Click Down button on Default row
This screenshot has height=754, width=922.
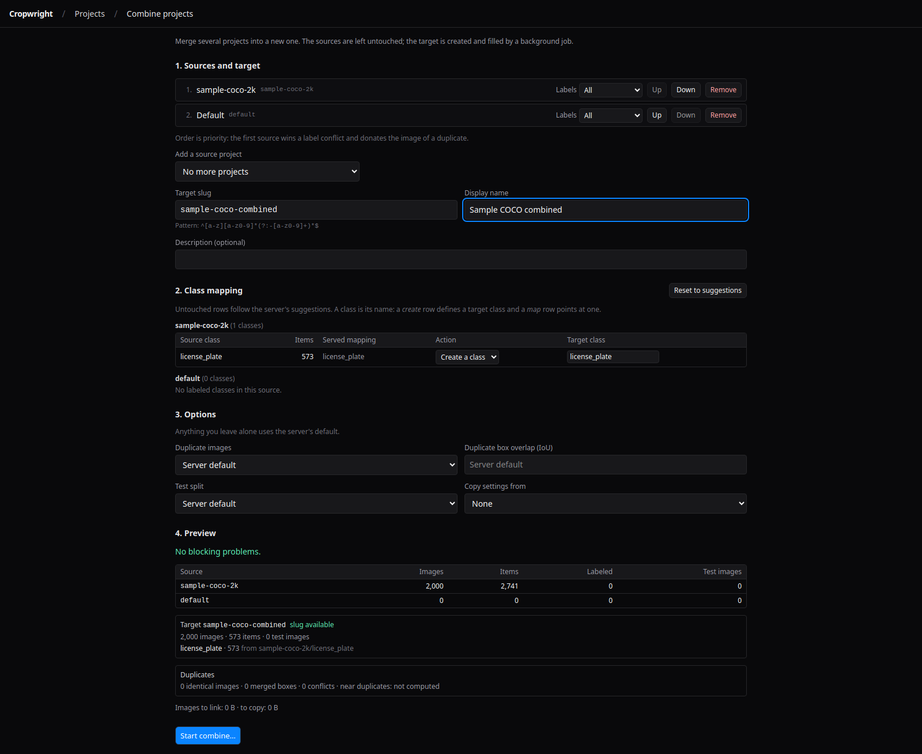tap(686, 115)
